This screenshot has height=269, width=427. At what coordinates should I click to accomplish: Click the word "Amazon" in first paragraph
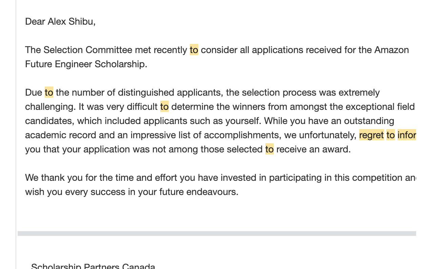(x=391, y=50)
